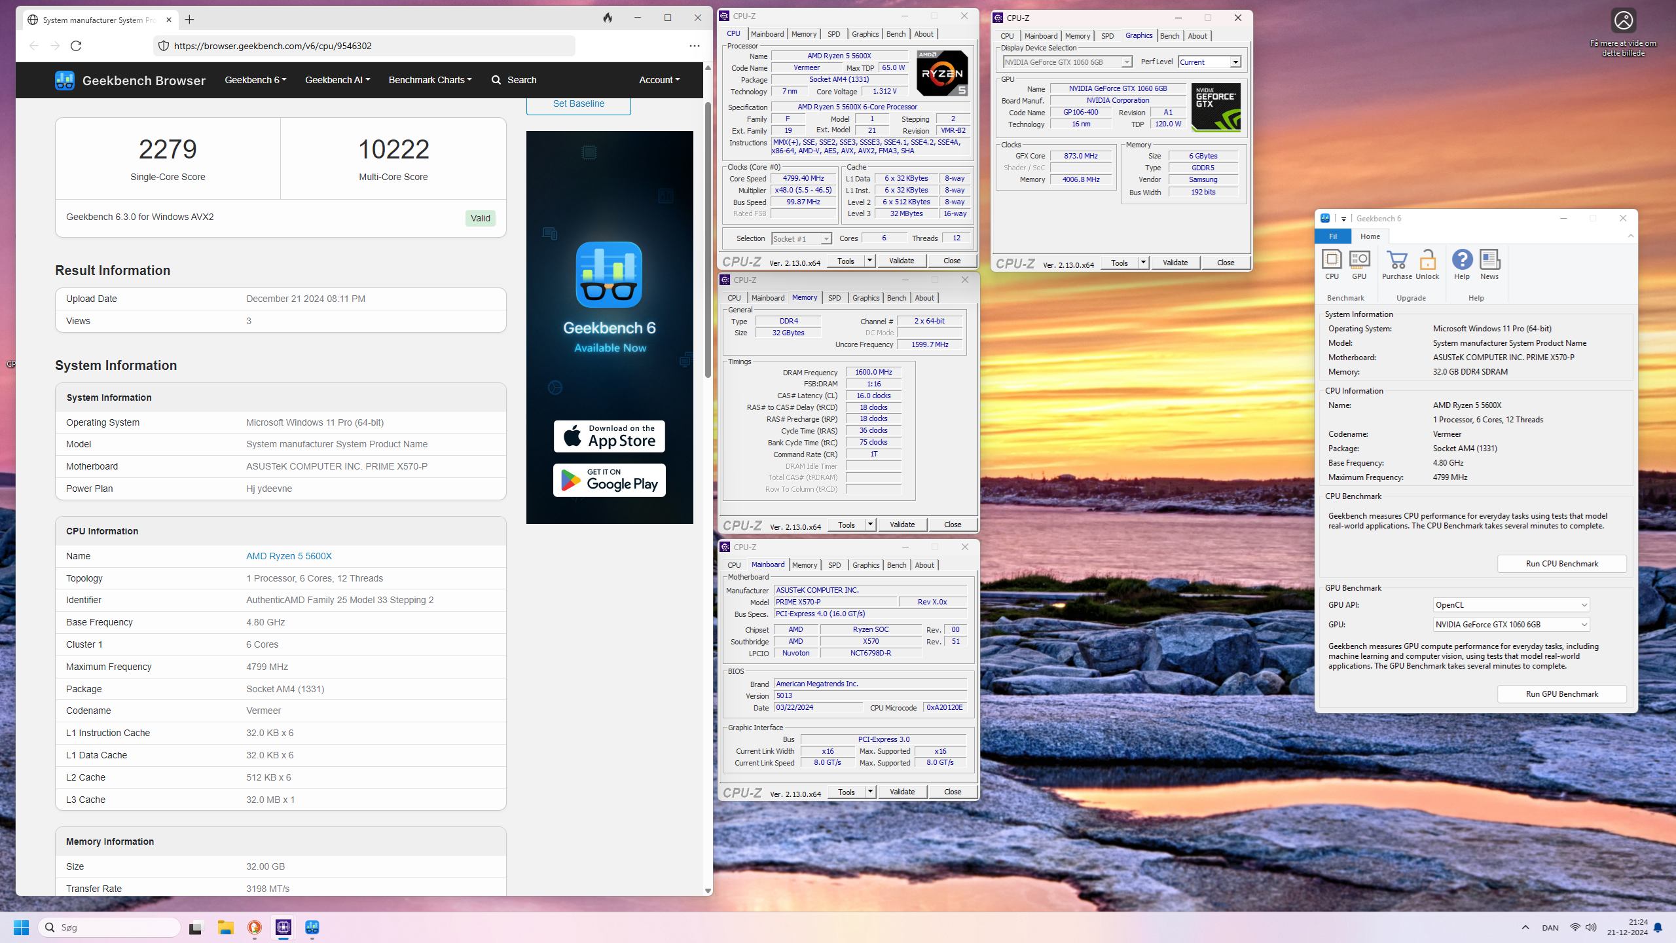The width and height of the screenshot is (1676, 943).
Task: Click the Geekbench Browser logo icon
Action: pyautogui.click(x=65, y=80)
